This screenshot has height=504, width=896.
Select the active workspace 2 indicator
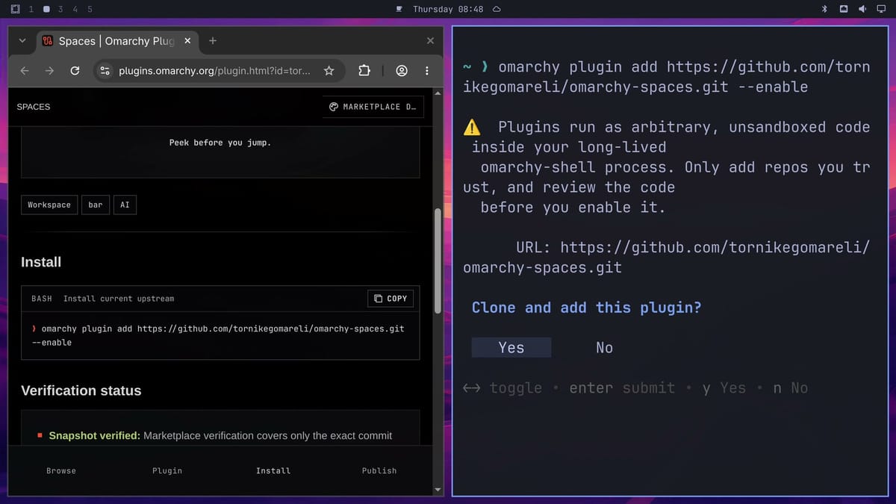tap(46, 9)
